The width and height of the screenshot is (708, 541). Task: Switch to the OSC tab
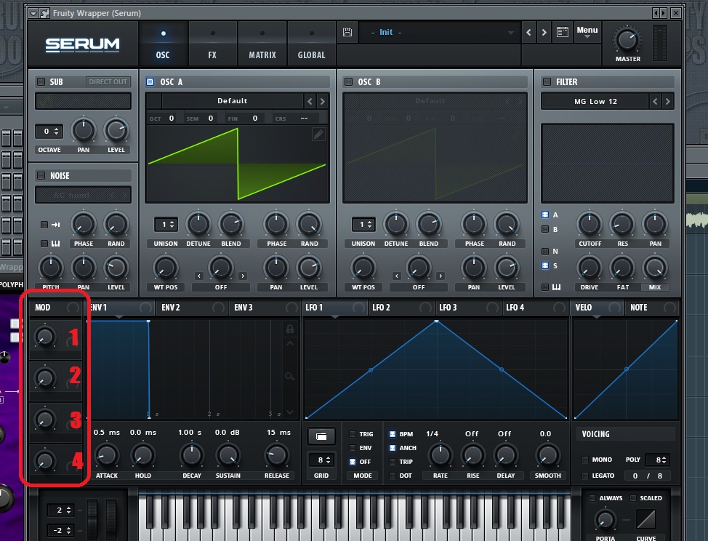163,44
